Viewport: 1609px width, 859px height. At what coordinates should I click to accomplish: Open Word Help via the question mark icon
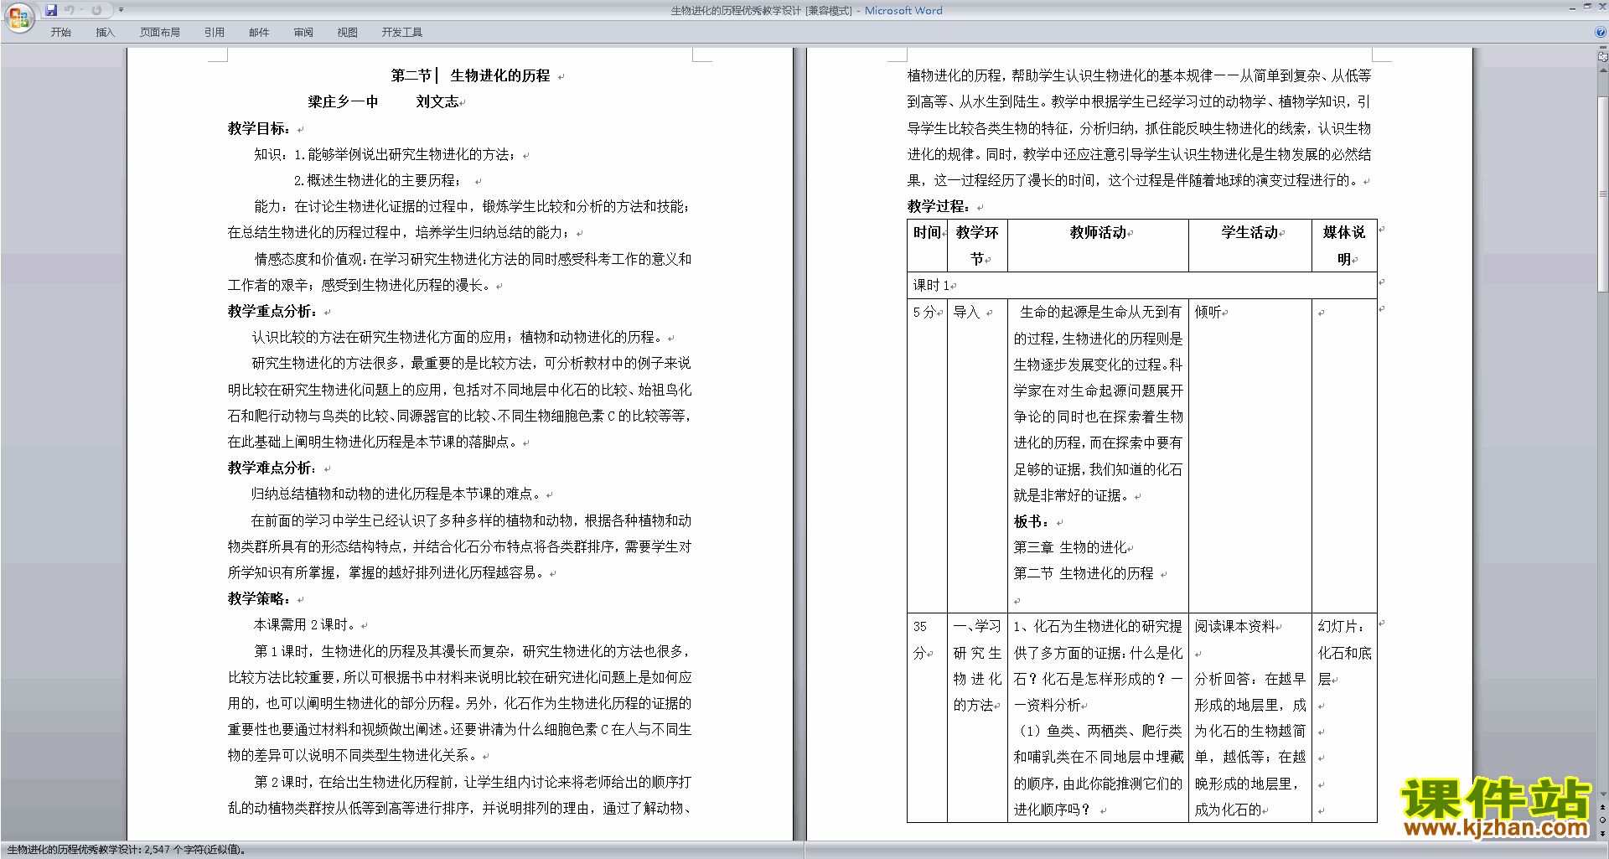pyautogui.click(x=1601, y=32)
